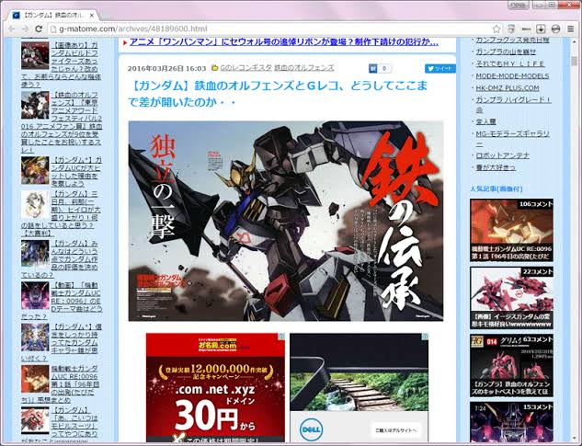Click thumbnail beside 東京アニメアワード sidebar link

tap(35, 106)
